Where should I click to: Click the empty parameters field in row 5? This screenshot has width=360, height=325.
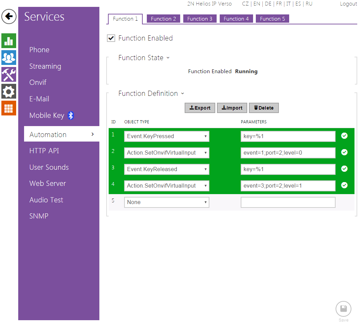288,202
